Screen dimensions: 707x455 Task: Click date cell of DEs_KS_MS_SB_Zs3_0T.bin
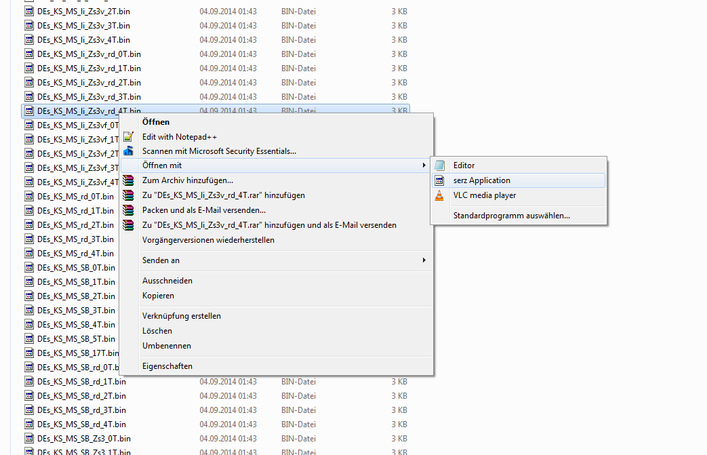coord(228,438)
